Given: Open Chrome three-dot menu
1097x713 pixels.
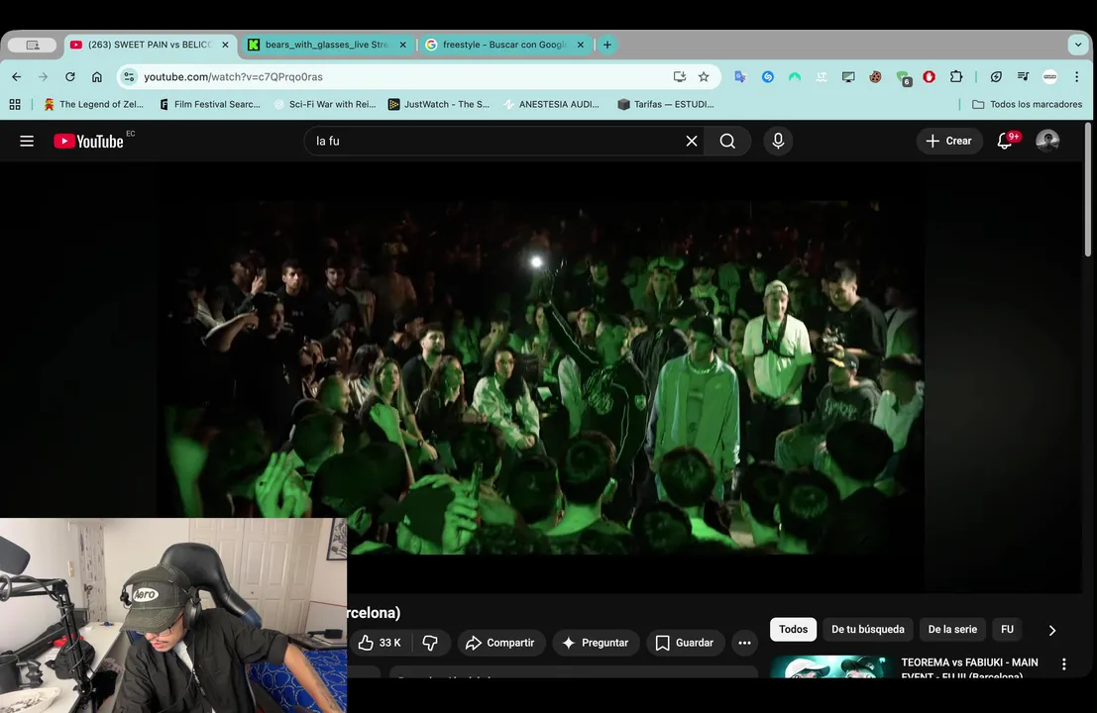Looking at the screenshot, I should pyautogui.click(x=1077, y=77).
